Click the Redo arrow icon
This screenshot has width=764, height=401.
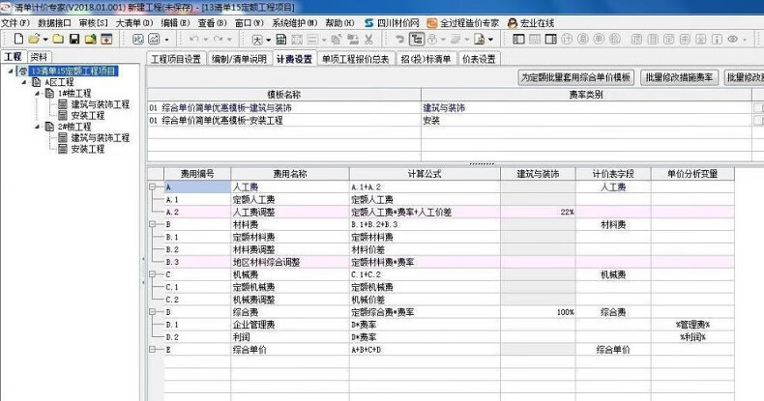pos(219,39)
